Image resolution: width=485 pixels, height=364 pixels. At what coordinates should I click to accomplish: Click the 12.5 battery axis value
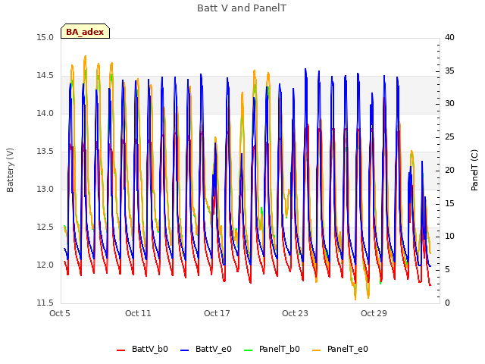pos(45,227)
